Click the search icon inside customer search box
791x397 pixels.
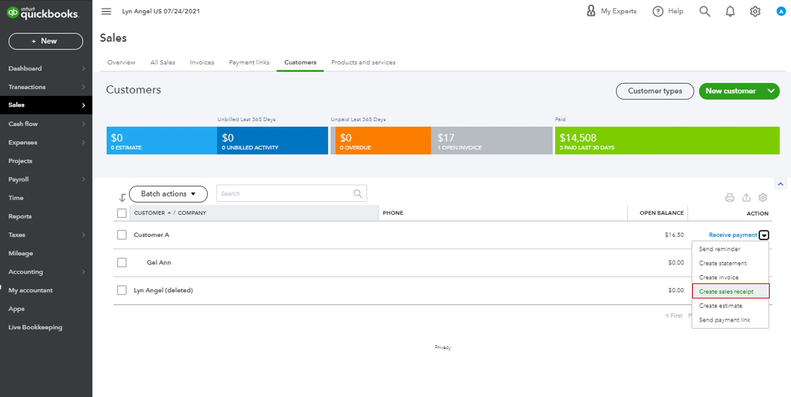357,193
